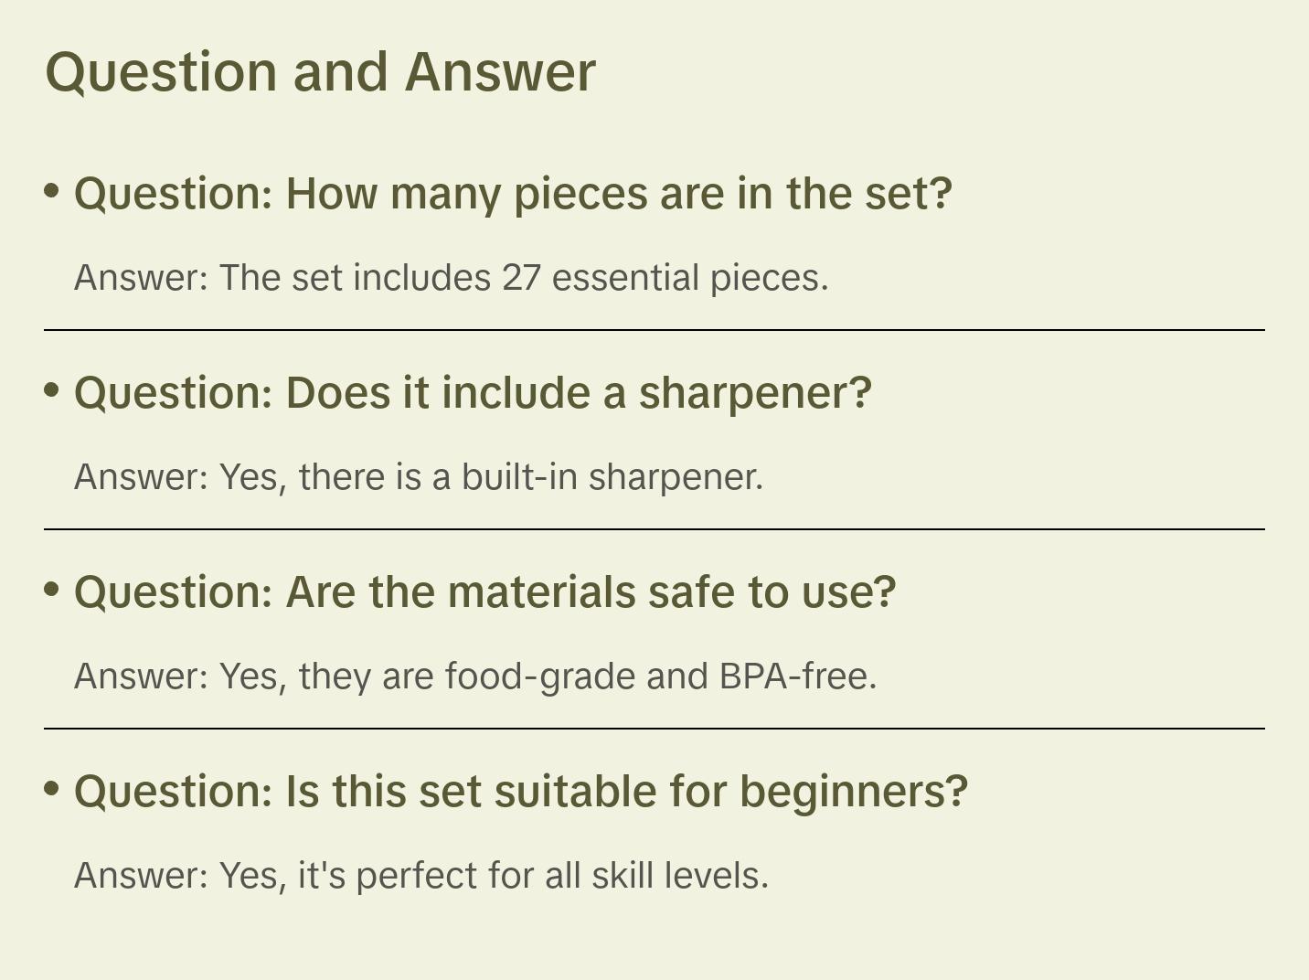Click the word "built-in" in the second answer
Image resolution: width=1309 pixels, height=980 pixels.
[519, 477]
